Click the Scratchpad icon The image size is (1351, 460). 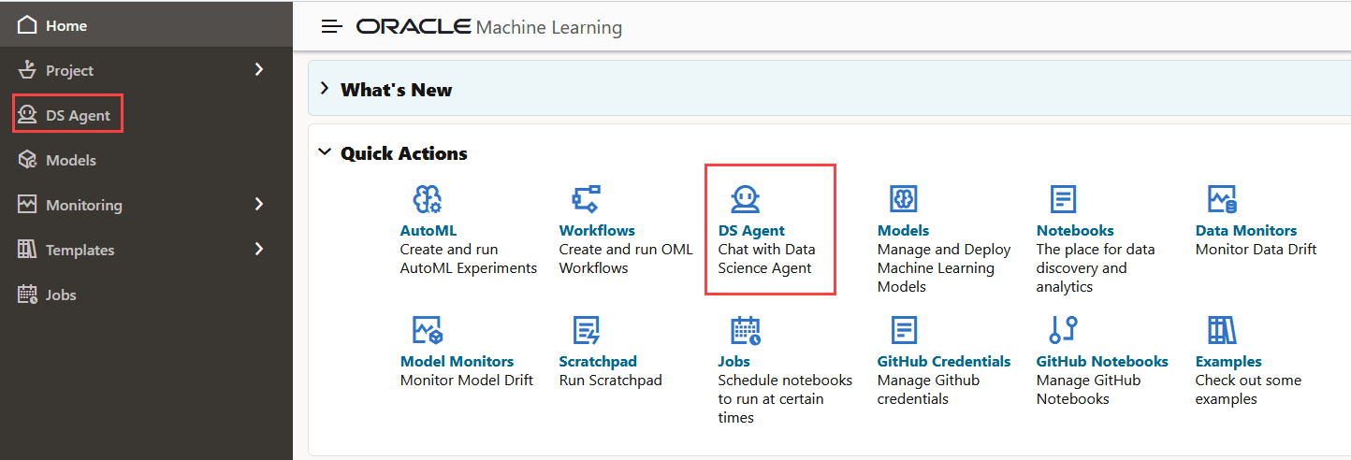[x=587, y=330]
